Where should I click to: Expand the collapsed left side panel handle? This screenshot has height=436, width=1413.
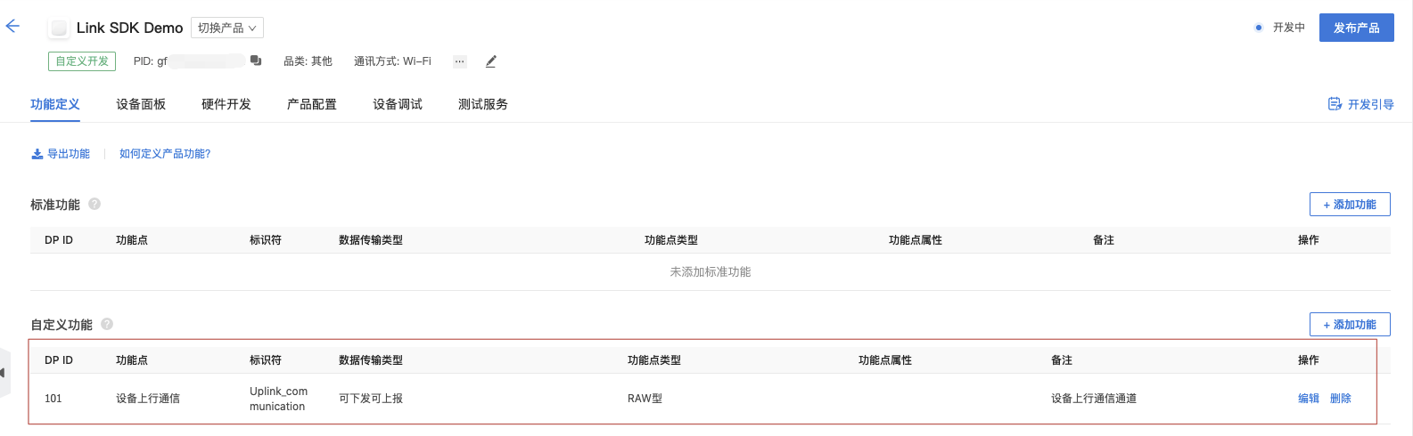[x=4, y=372]
